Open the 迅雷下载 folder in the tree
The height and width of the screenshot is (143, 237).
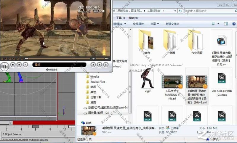(94, 97)
